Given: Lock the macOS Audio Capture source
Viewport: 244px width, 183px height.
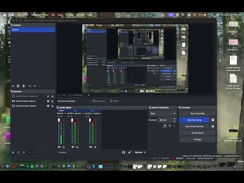Looking at the screenshot, I should point(52,101).
